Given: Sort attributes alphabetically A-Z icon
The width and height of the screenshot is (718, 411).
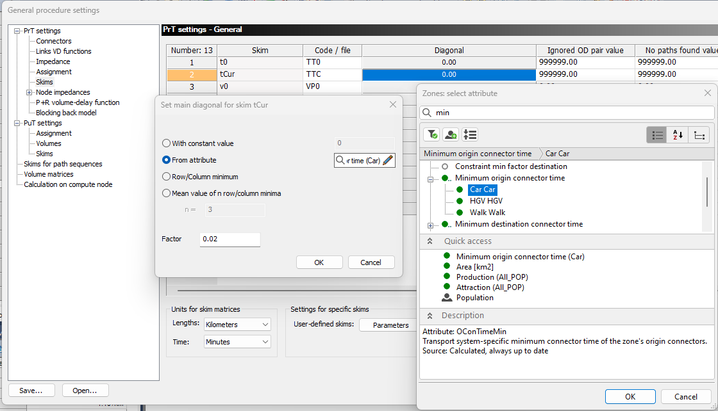Looking at the screenshot, I should [678, 135].
